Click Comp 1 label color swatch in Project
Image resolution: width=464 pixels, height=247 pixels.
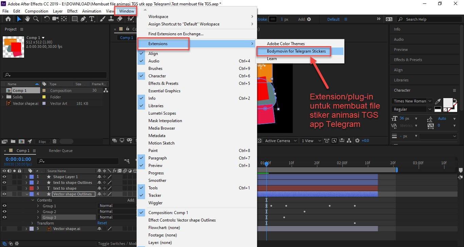pos(43,91)
